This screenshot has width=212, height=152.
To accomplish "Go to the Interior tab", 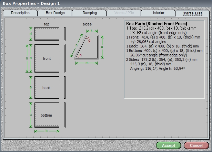I will 159,13.
